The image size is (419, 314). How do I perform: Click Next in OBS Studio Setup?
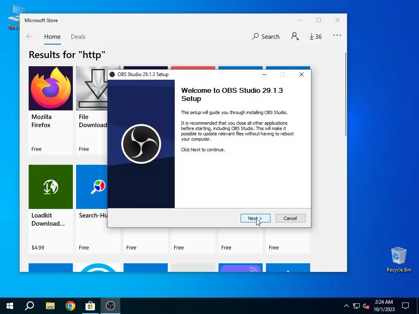click(255, 218)
